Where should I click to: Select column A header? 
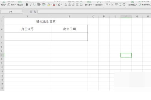point(27,17)
